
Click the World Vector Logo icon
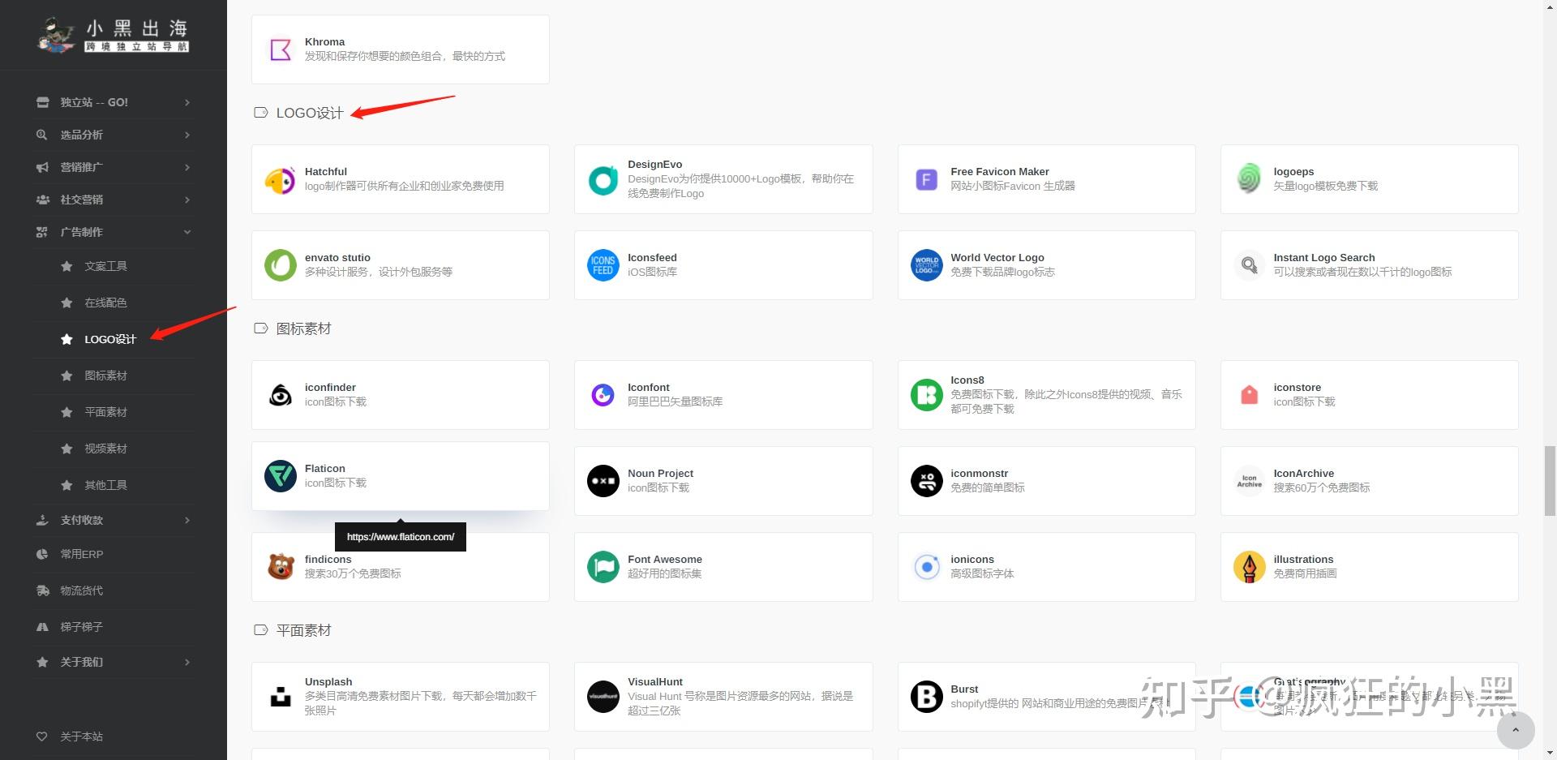coord(926,265)
